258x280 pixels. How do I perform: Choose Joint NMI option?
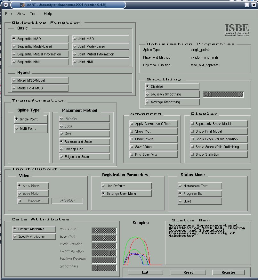click(101, 62)
